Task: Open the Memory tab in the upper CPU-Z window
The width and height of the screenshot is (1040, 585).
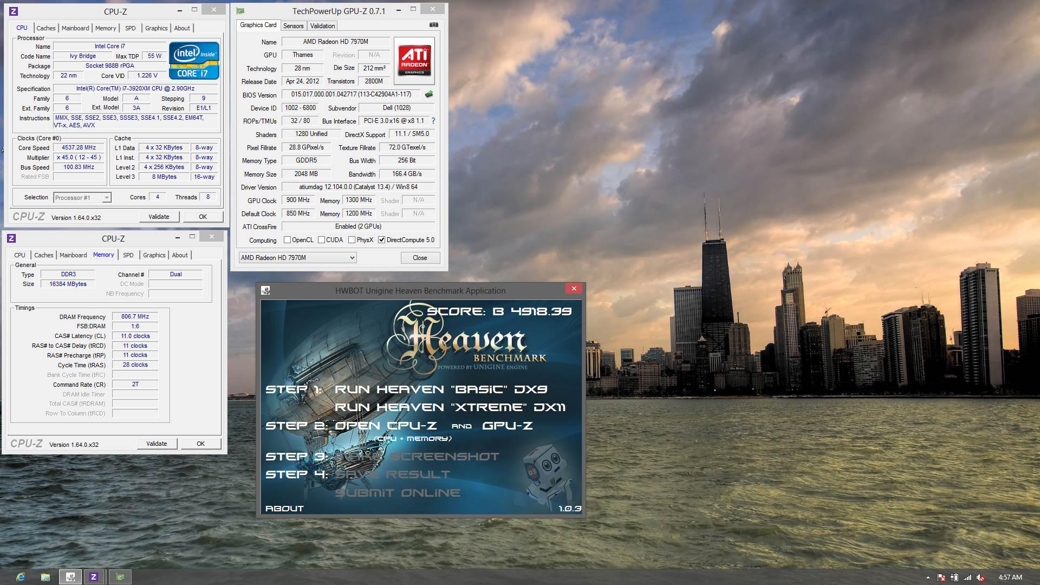Action: (106, 28)
